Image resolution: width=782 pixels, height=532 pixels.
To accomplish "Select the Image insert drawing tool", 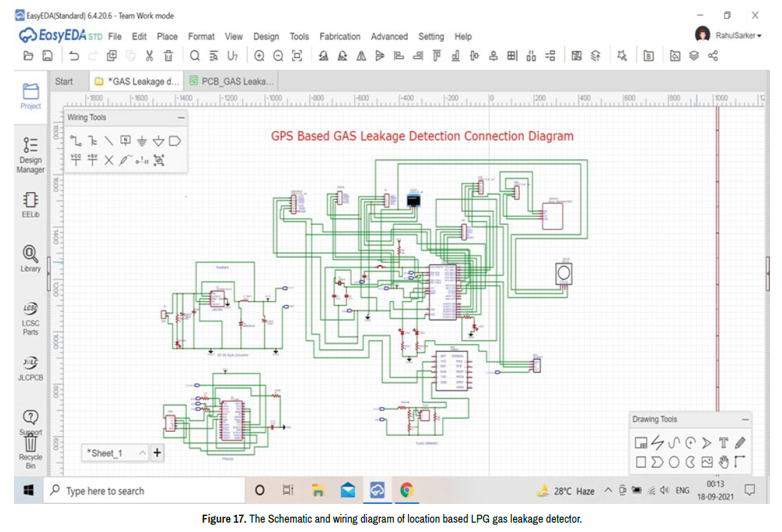I will [x=707, y=462].
